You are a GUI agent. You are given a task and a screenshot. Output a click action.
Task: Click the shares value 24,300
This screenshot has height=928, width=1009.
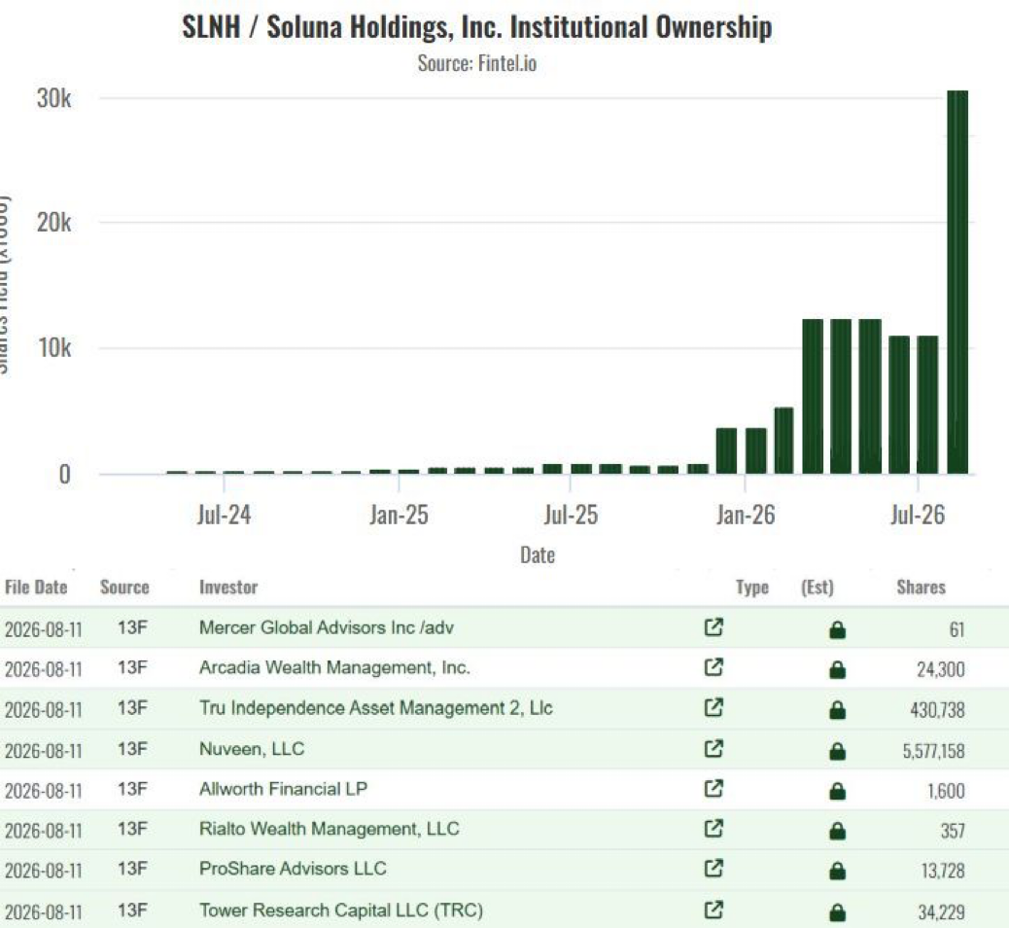[x=941, y=670]
